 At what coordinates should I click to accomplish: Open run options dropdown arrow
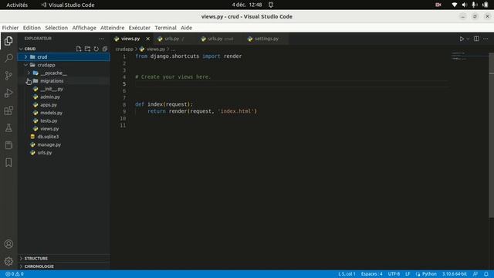coord(468,39)
